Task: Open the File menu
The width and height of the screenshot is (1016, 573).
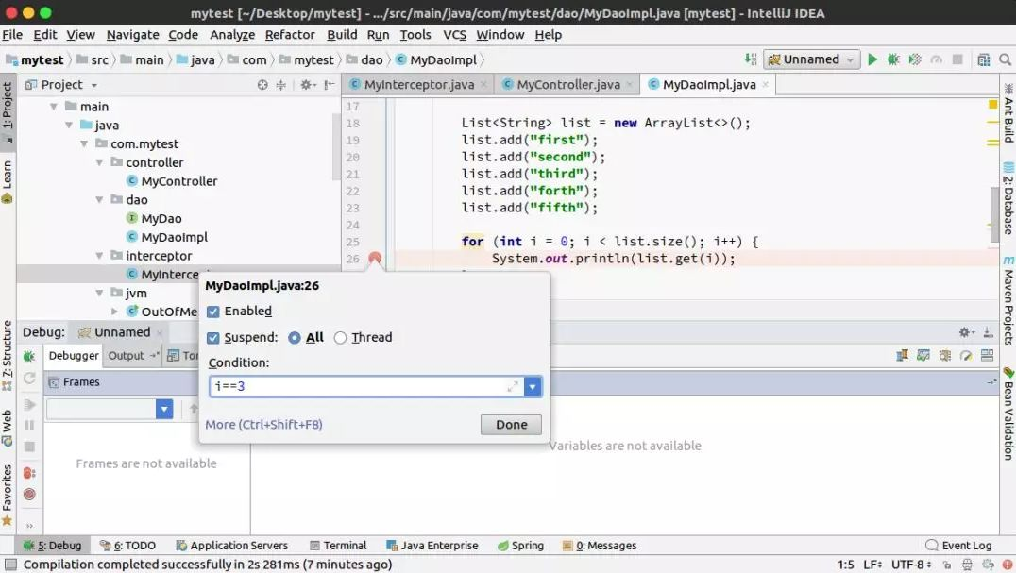Action: 12,35
